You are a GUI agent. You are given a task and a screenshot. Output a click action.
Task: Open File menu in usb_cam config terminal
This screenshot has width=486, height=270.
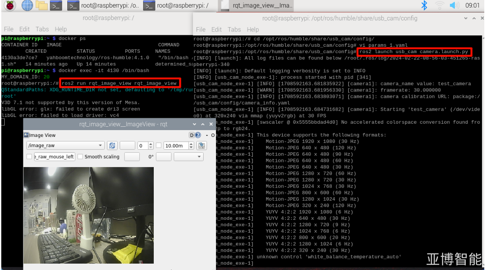click(x=201, y=29)
